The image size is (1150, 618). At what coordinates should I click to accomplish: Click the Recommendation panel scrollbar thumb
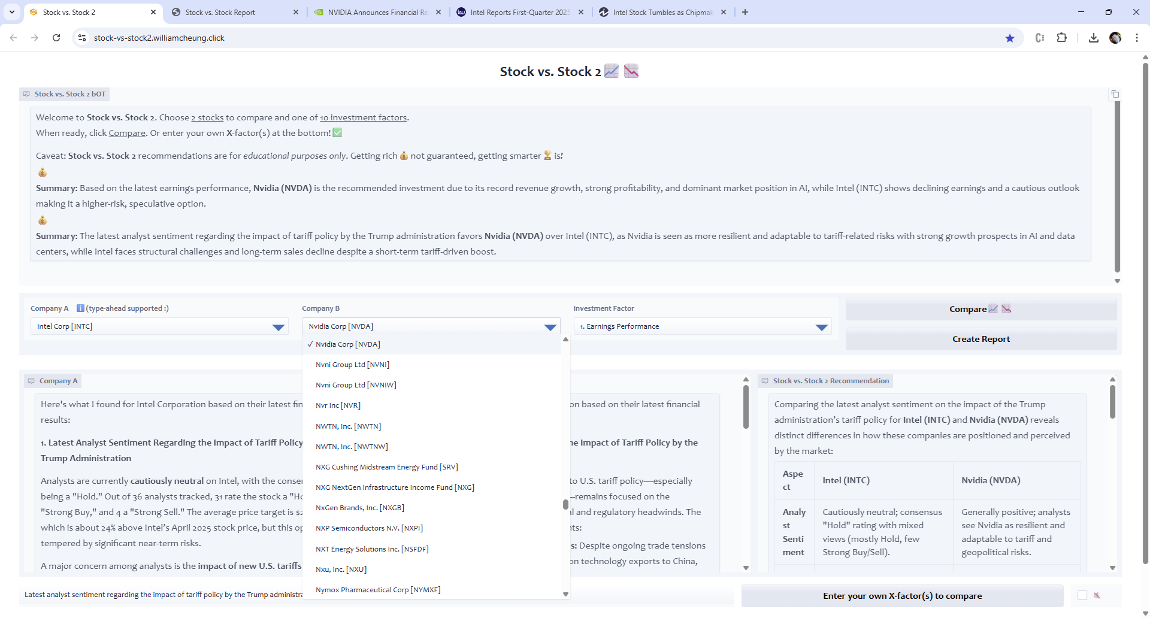pos(1112,401)
